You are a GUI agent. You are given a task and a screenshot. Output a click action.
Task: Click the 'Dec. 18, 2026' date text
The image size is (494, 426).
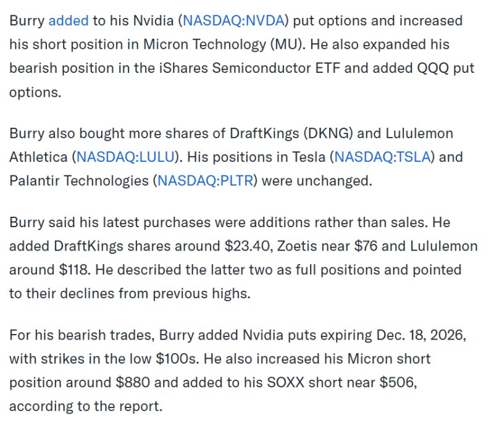click(x=421, y=335)
